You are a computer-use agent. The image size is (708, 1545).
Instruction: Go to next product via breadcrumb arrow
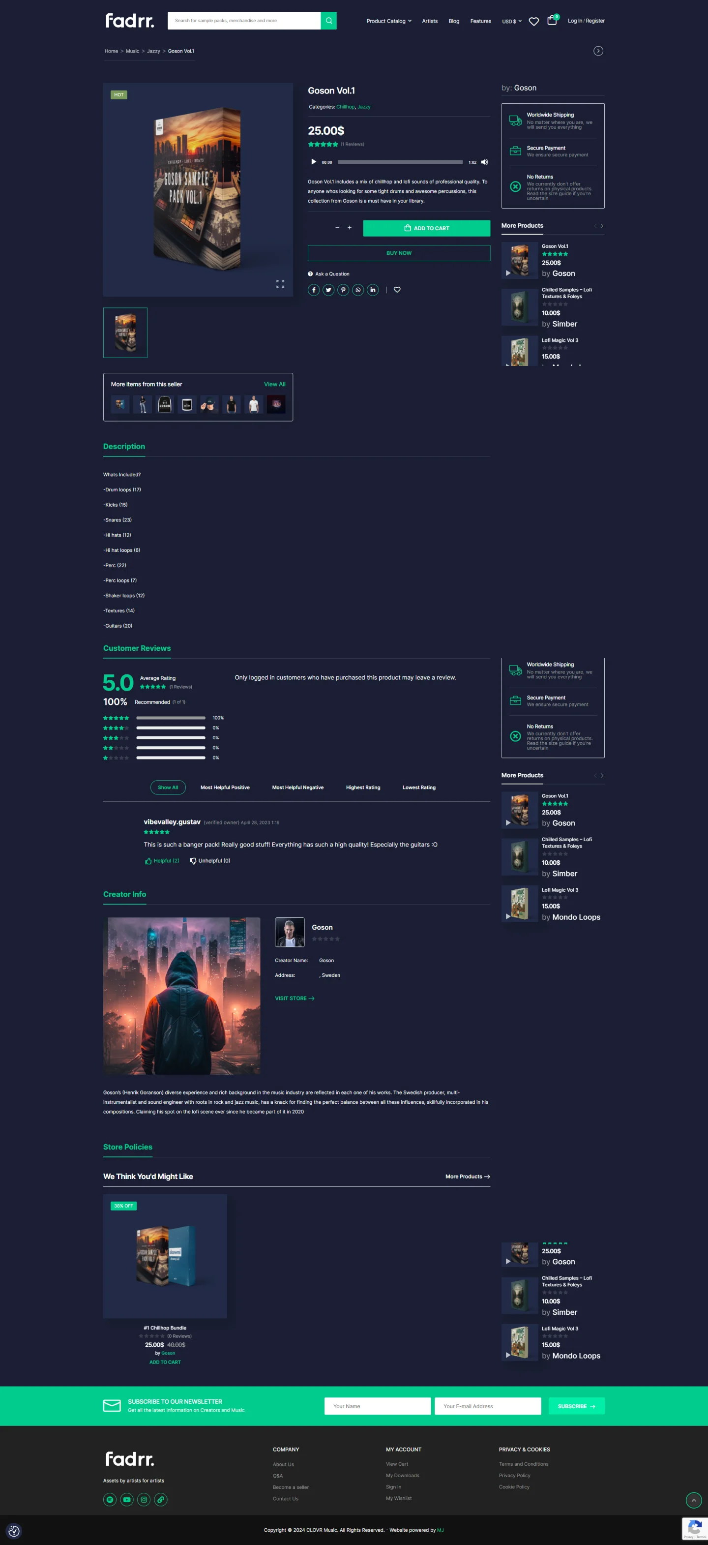click(598, 51)
